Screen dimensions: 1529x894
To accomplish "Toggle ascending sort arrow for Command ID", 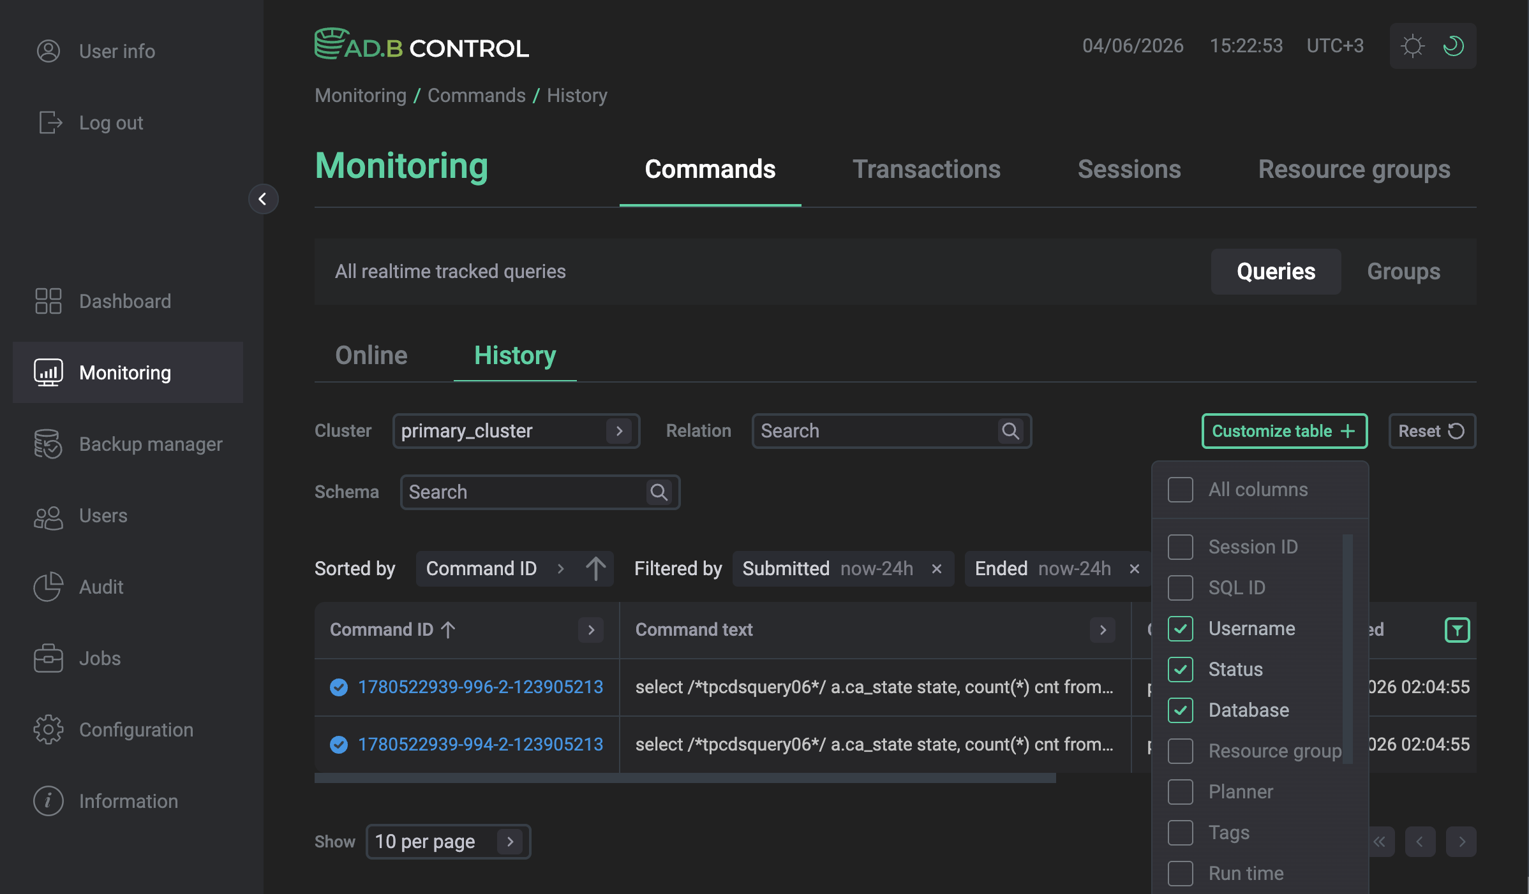I will [x=595, y=569].
